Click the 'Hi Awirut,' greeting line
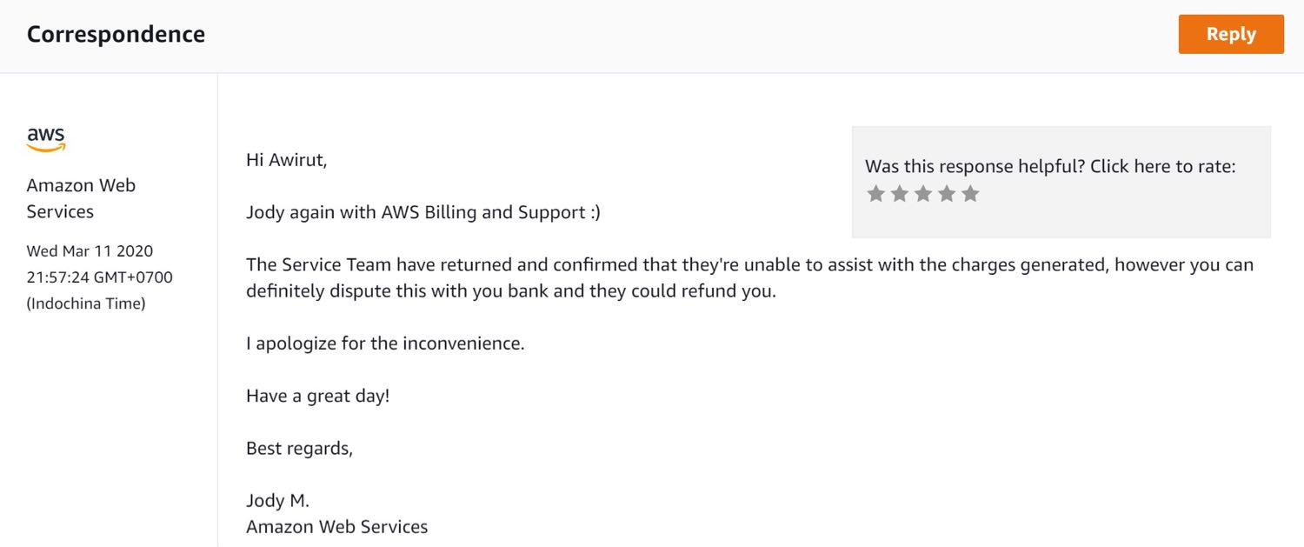Viewport: 1304px width, 547px height. tap(287, 160)
